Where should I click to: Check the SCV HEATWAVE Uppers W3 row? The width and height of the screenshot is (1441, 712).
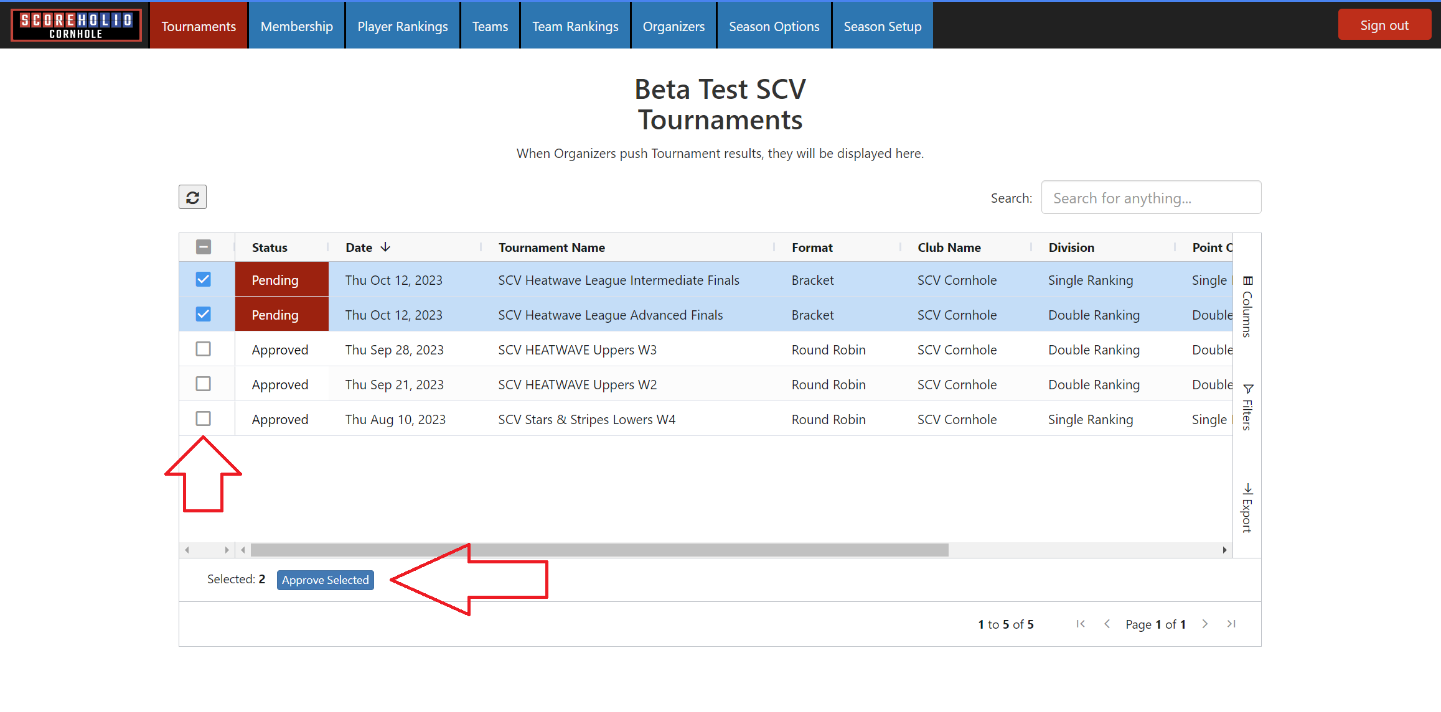pyautogui.click(x=204, y=349)
